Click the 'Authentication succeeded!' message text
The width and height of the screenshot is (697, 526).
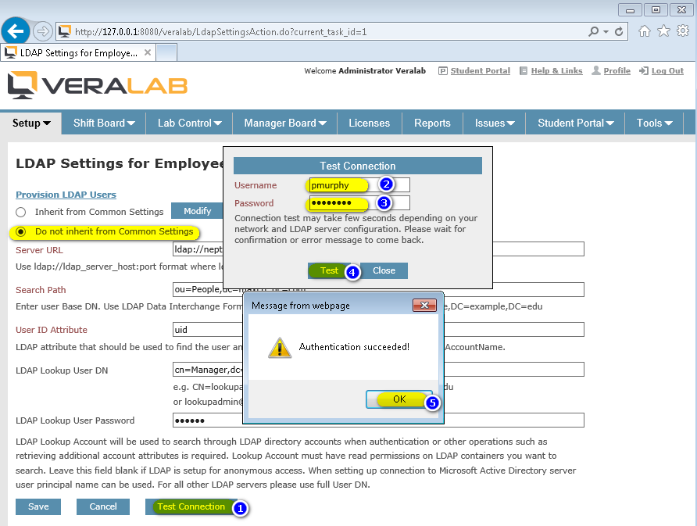click(x=354, y=347)
